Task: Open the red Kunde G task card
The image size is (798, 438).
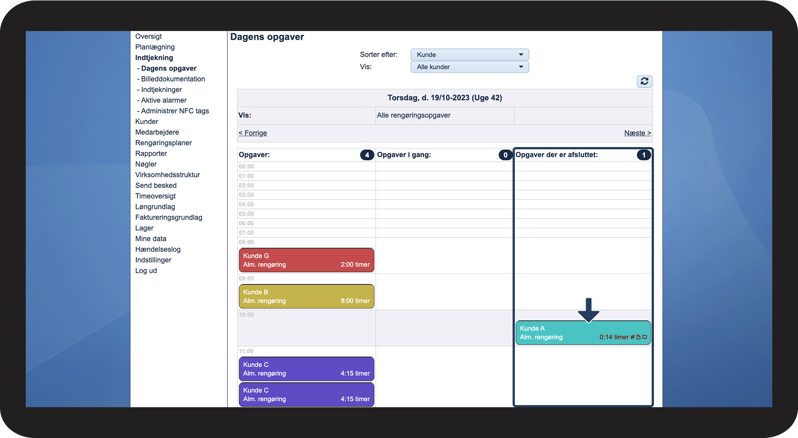Action: click(307, 260)
